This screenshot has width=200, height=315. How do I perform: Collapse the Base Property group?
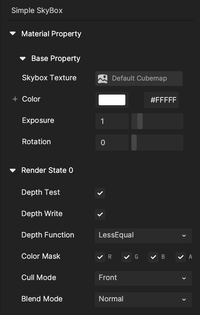[23, 59]
